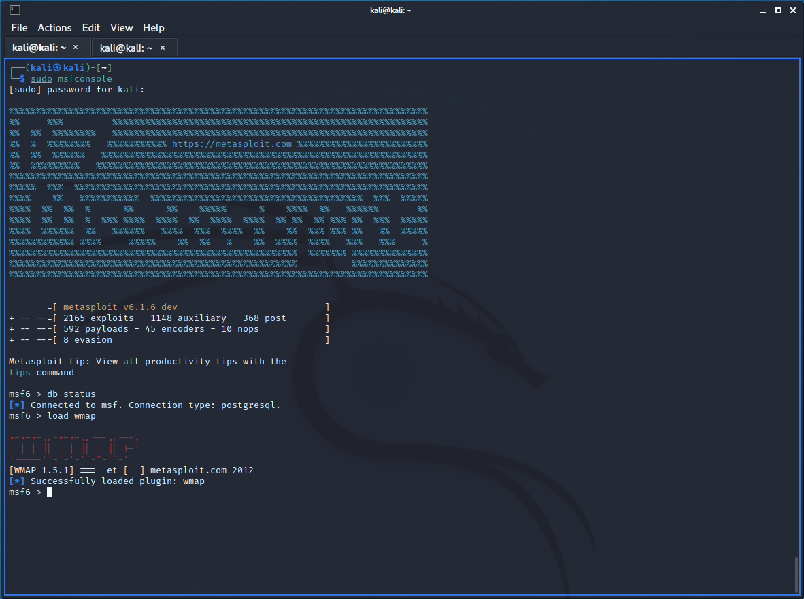This screenshot has height=599, width=804.
Task: Close the first kali@kali tab
Action: pyautogui.click(x=76, y=48)
